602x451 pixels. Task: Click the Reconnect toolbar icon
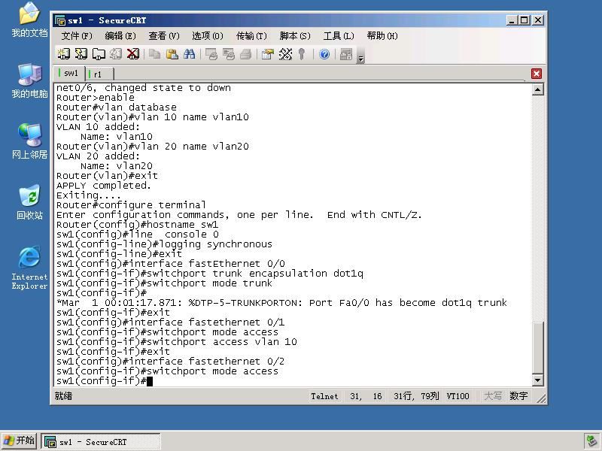116,54
